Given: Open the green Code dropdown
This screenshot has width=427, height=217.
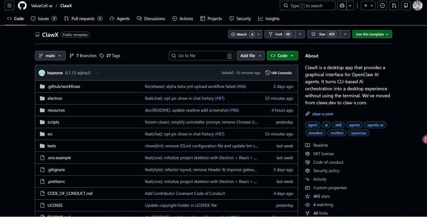Looking at the screenshot, I should tap(282, 56).
